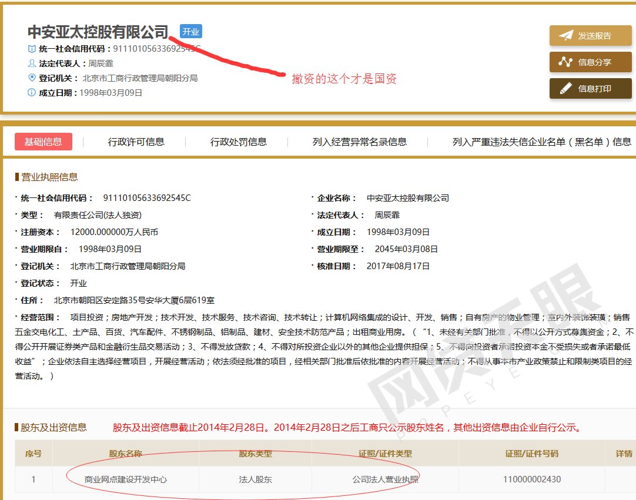Click the header registration authority 北京市工商行政管理局朝阳分局
636x500 pixels.
point(140,78)
